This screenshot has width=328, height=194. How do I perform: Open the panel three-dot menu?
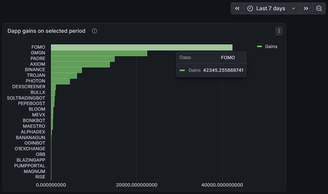[x=279, y=31]
